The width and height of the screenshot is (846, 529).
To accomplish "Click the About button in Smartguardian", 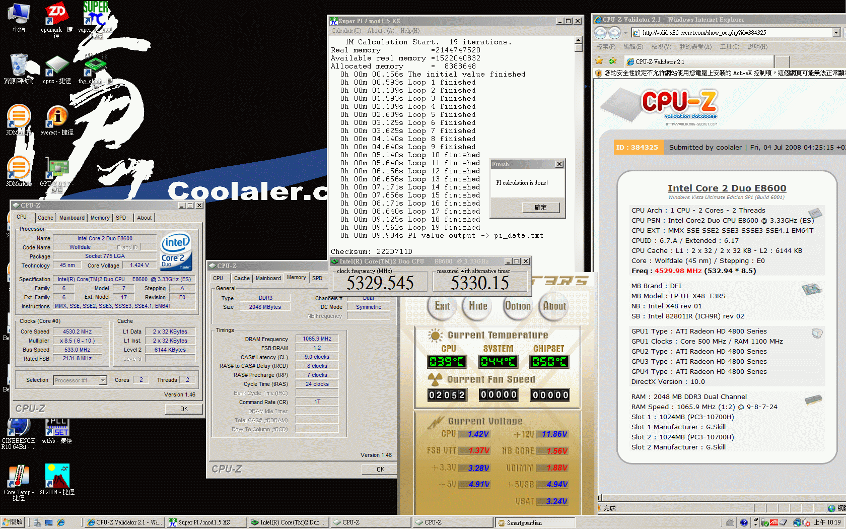I will (554, 306).
